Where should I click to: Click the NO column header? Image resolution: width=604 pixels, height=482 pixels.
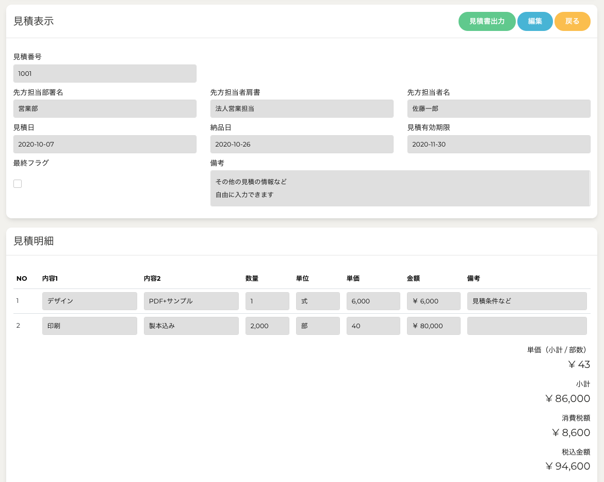coord(22,279)
